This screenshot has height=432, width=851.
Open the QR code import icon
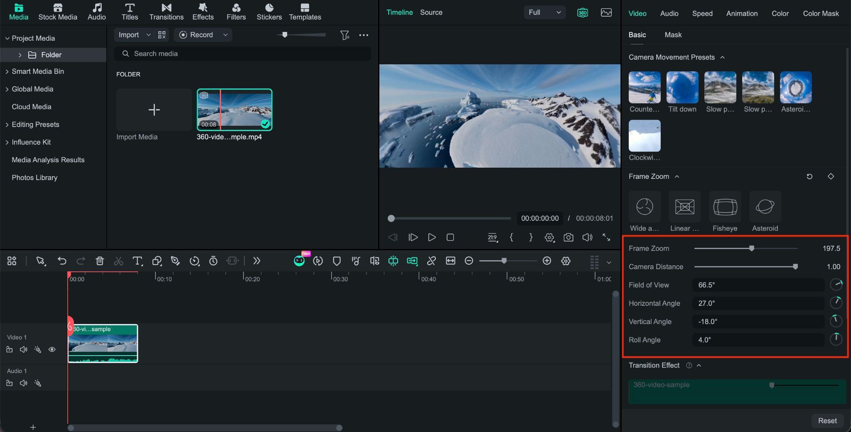coord(162,35)
